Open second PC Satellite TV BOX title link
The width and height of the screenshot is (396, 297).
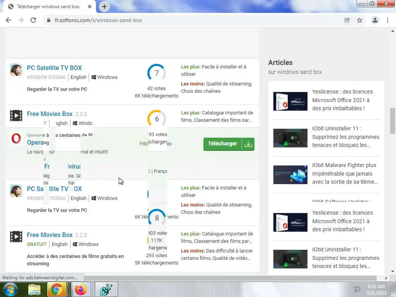click(54, 189)
